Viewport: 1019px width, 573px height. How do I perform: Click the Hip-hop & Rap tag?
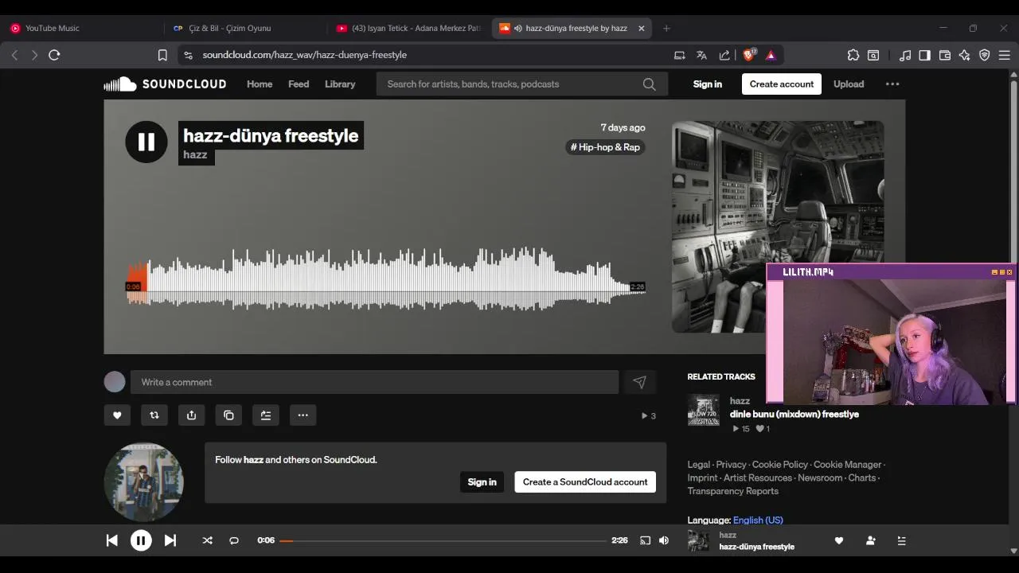pos(605,147)
